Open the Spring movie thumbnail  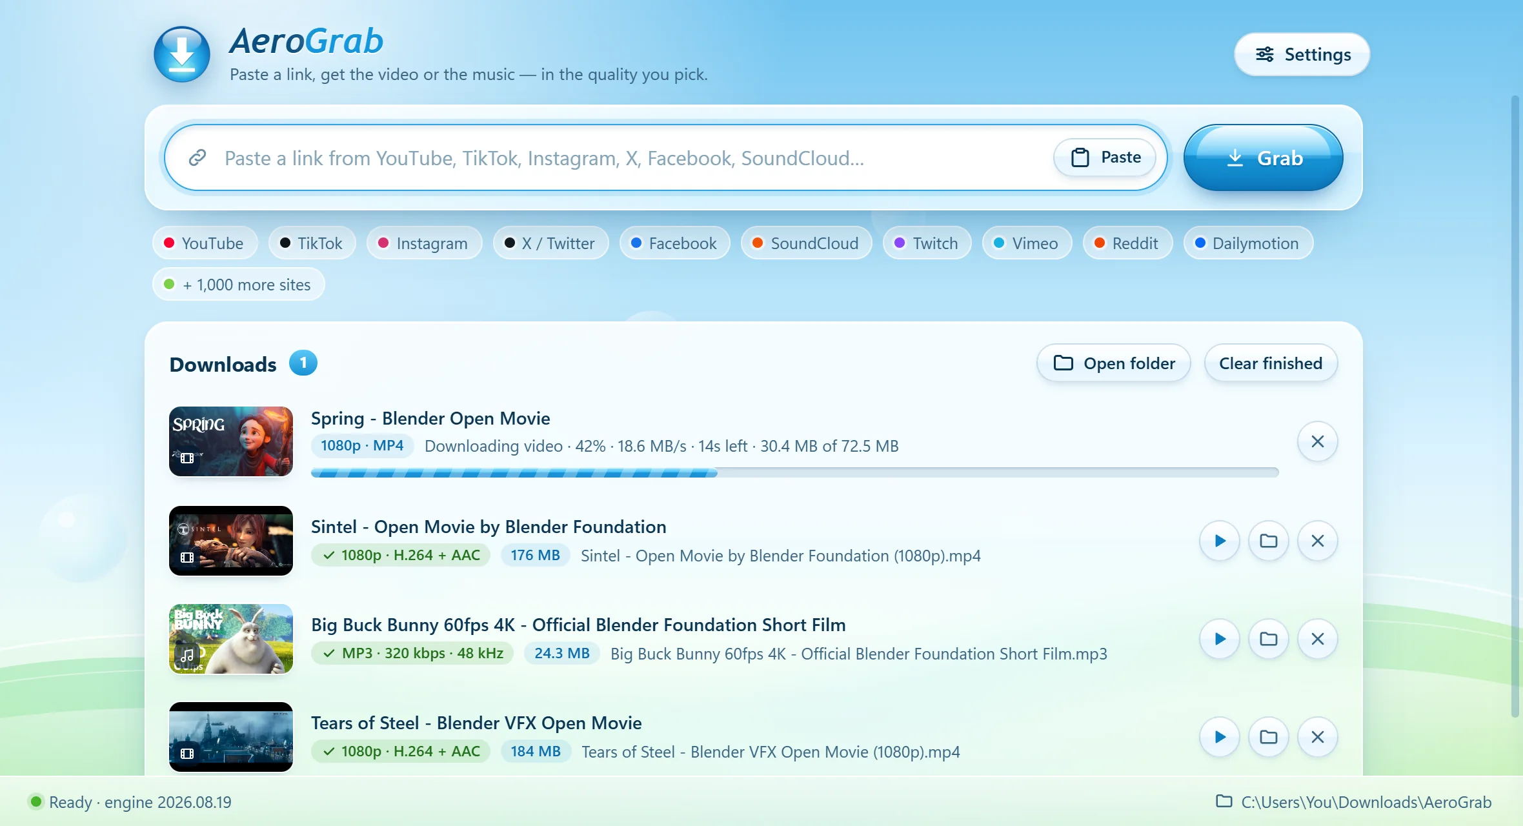coord(231,441)
